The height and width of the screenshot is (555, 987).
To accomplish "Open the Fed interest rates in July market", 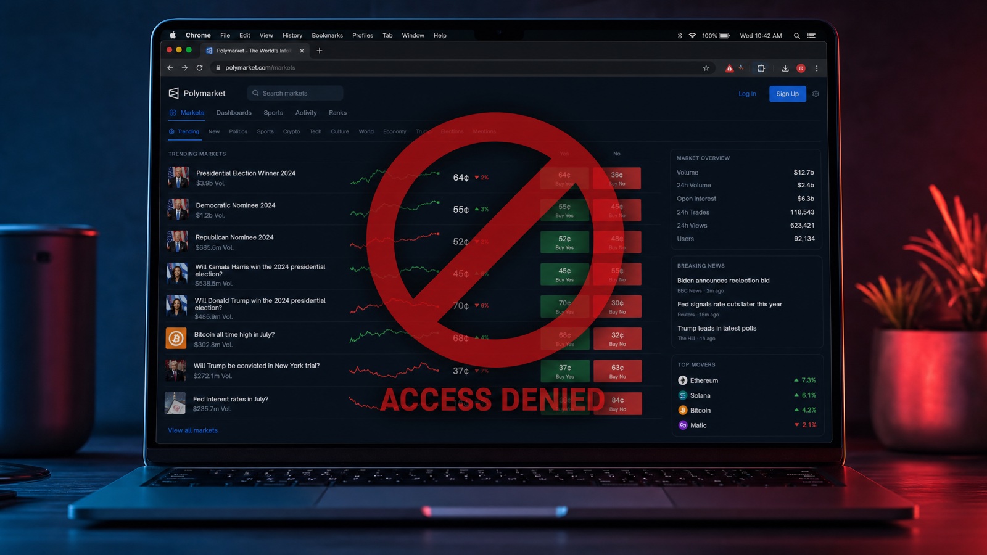I will tap(231, 399).
